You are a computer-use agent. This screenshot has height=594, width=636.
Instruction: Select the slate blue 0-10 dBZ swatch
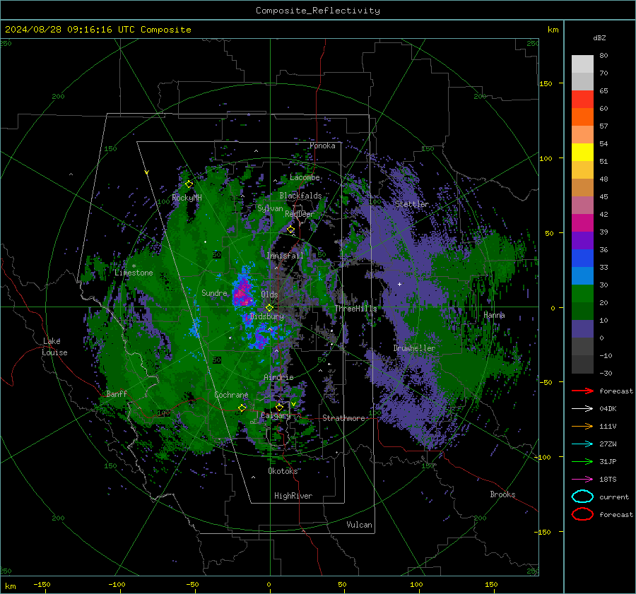coord(582,329)
